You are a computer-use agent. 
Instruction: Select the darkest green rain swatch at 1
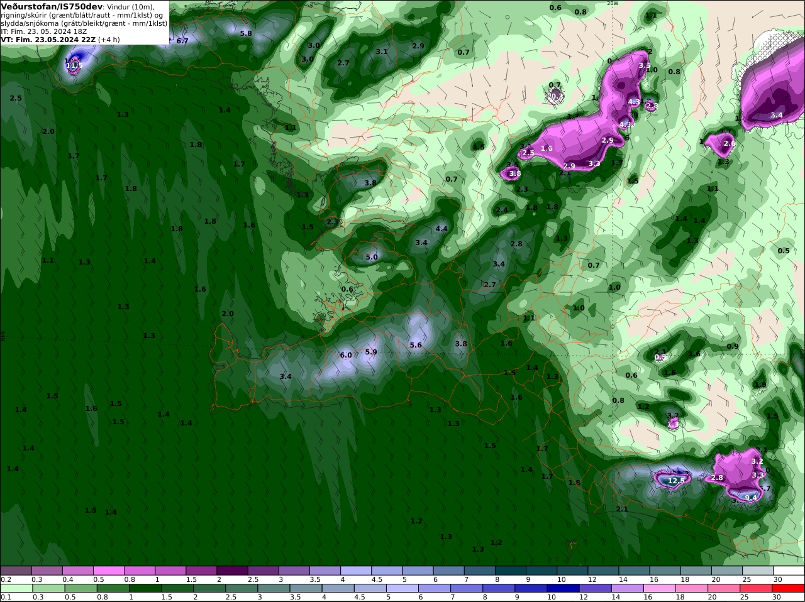pos(145,588)
